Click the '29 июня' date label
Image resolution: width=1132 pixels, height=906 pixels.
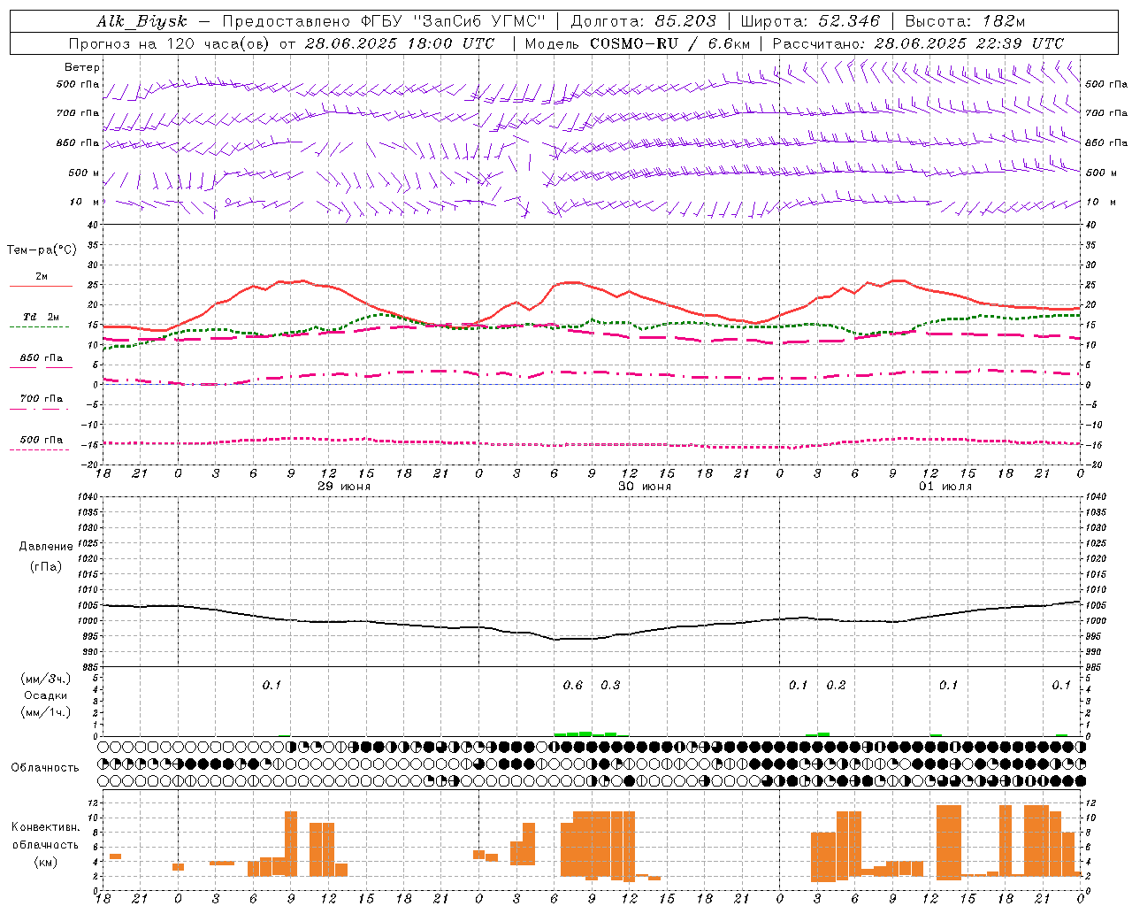(x=344, y=487)
